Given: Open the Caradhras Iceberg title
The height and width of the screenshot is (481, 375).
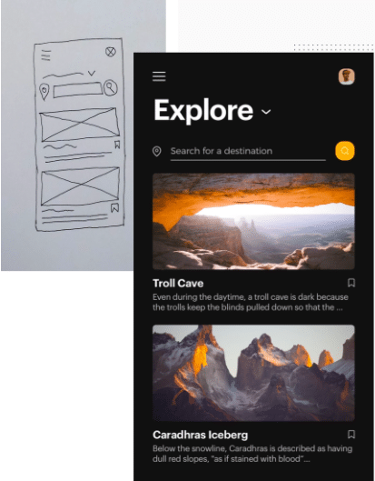Looking at the screenshot, I should click(201, 435).
